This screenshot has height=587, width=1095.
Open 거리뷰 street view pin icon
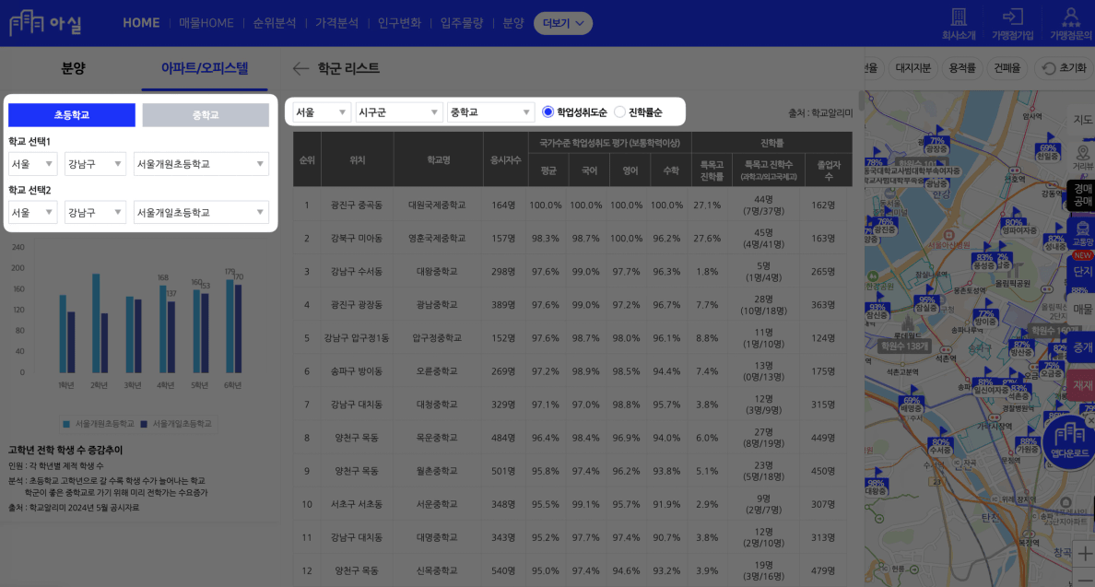click(x=1082, y=153)
